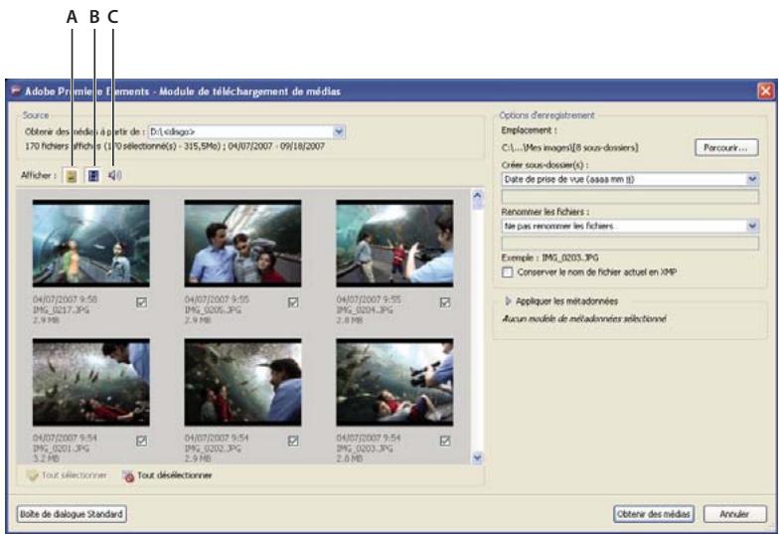Screen dimensions: 779x534
Task: Uncheck the IMG_0204.JPG checkbox
Action: pos(445,302)
